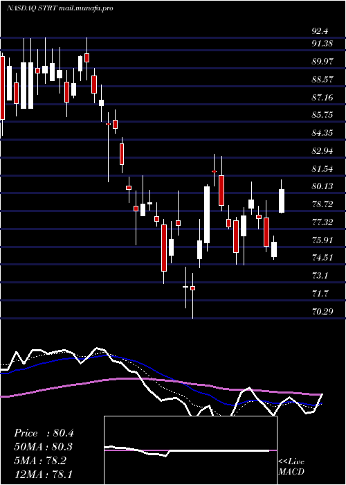The width and height of the screenshot is (346, 485).
Task: Click the 80.13 price axis label
Action: (322, 186)
